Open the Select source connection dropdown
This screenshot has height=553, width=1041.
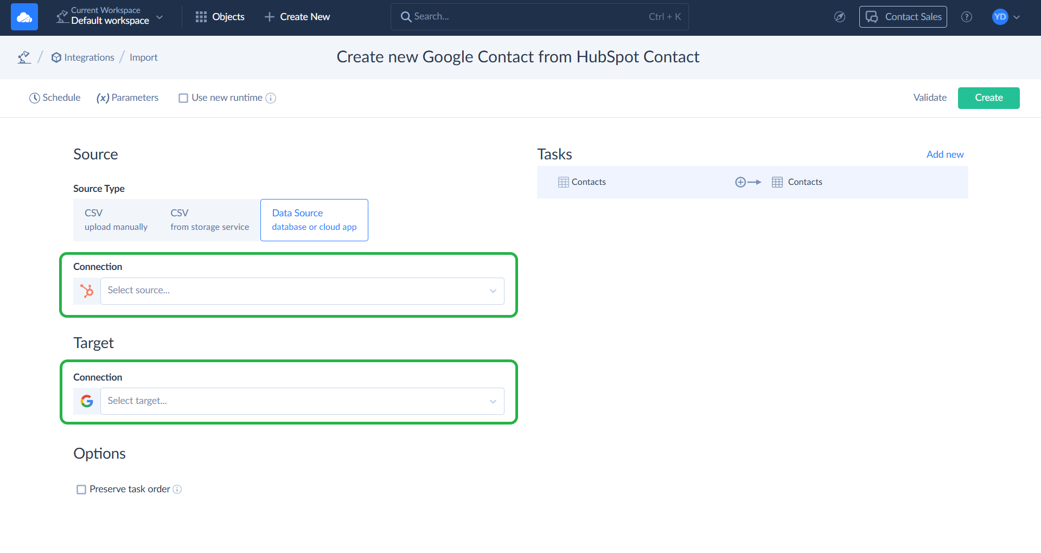click(x=302, y=291)
